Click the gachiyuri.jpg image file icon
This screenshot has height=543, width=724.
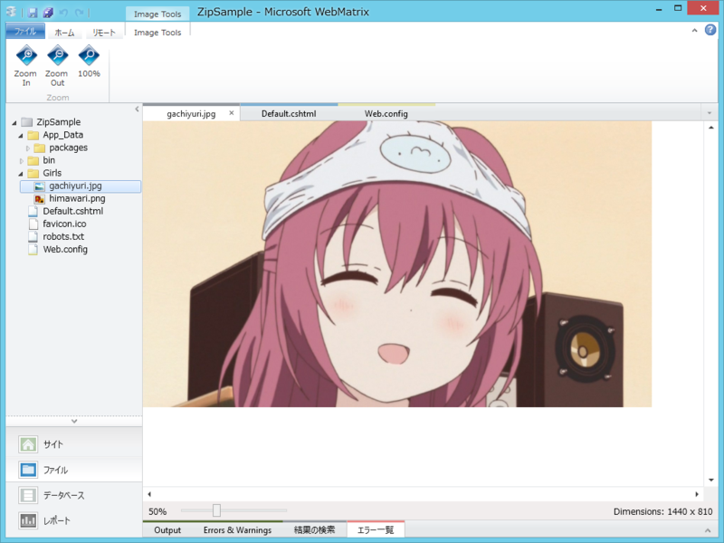pyautogui.click(x=40, y=186)
